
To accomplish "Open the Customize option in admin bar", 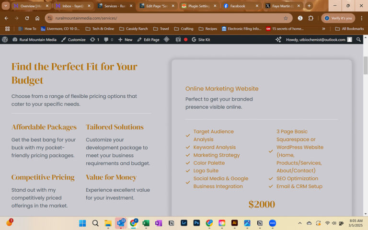I will coord(73,40).
